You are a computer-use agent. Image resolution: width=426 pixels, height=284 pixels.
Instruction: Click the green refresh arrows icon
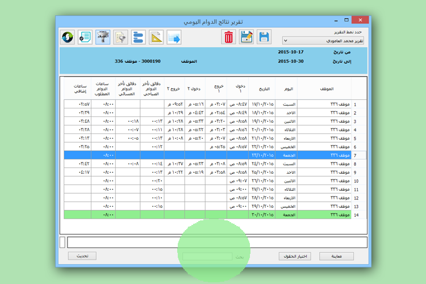[68, 37]
